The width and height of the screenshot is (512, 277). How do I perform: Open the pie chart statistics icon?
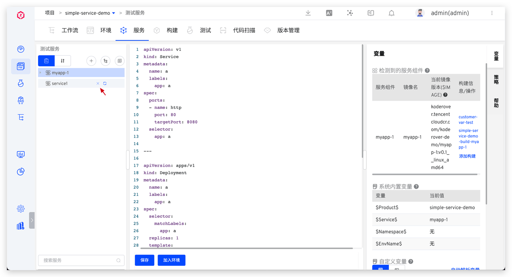21,171
